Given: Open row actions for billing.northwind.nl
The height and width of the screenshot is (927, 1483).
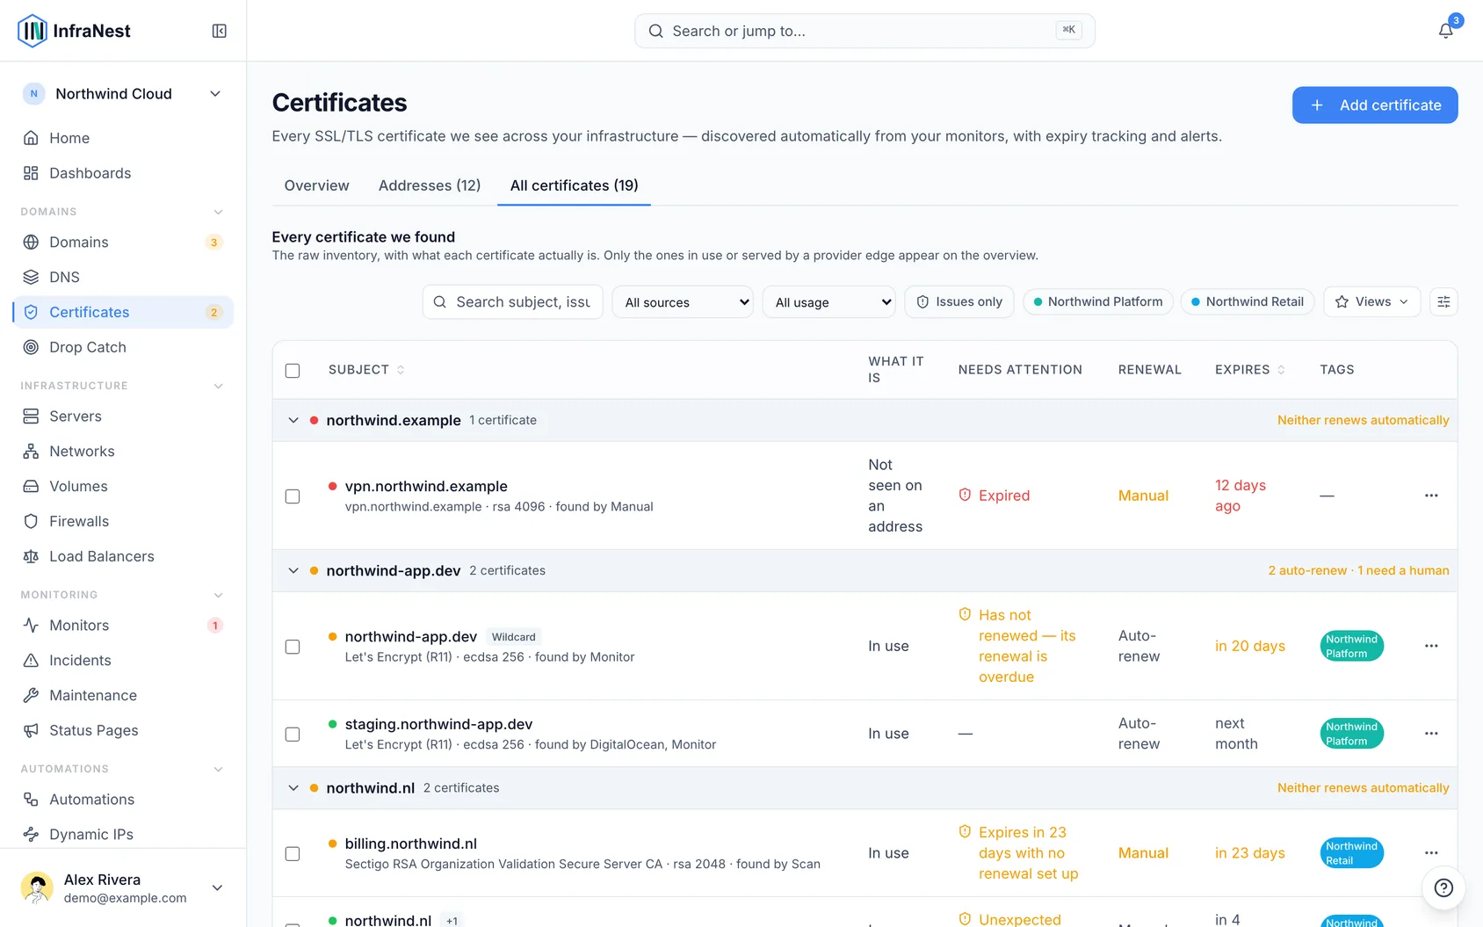Looking at the screenshot, I should [1431, 853].
